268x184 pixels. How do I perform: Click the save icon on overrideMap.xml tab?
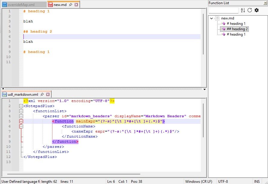[x=4, y=4]
